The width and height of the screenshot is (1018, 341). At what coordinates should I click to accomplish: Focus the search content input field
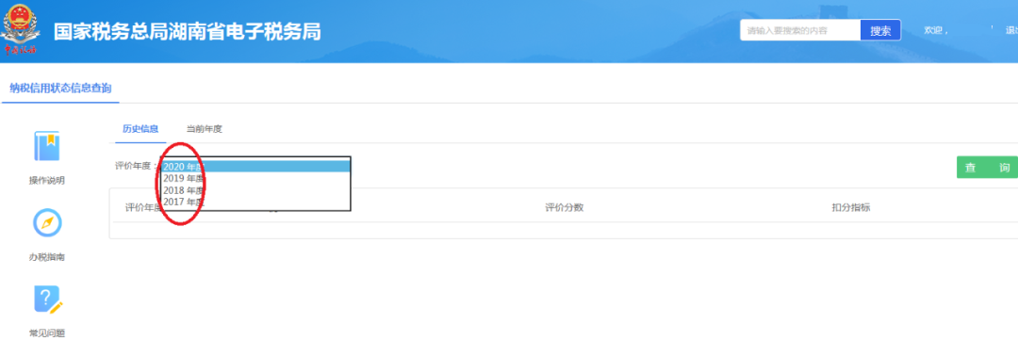click(x=800, y=30)
